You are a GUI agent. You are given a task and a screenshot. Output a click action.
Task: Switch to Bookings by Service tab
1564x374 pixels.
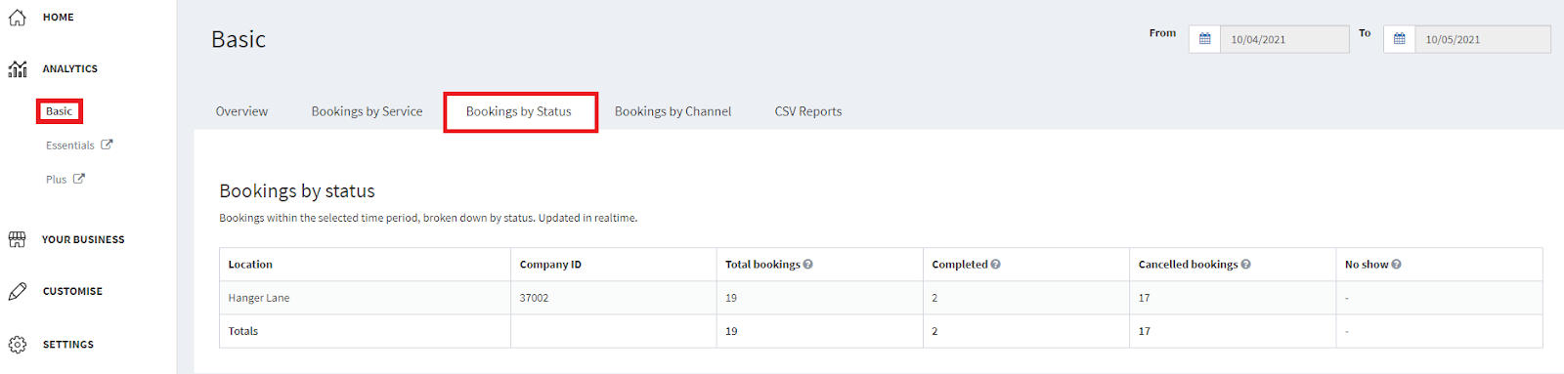coord(367,111)
